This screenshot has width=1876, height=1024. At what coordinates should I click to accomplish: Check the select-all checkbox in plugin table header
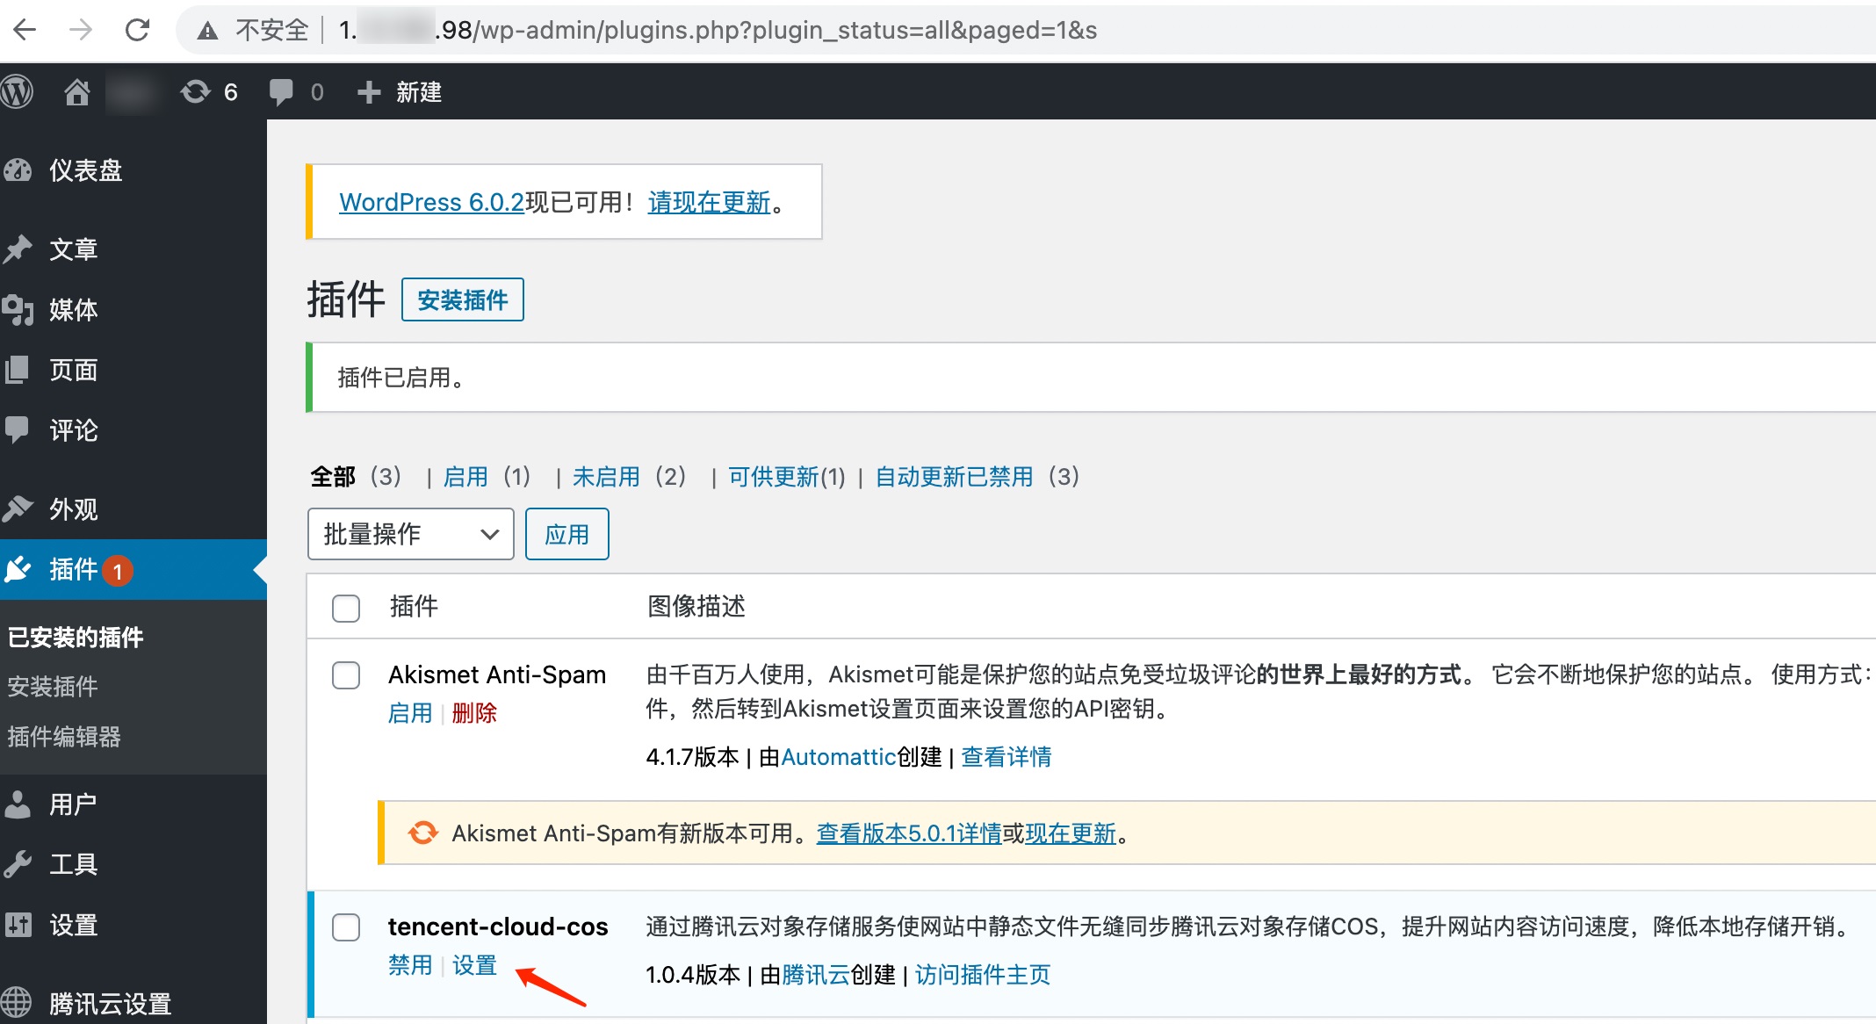[x=346, y=607]
